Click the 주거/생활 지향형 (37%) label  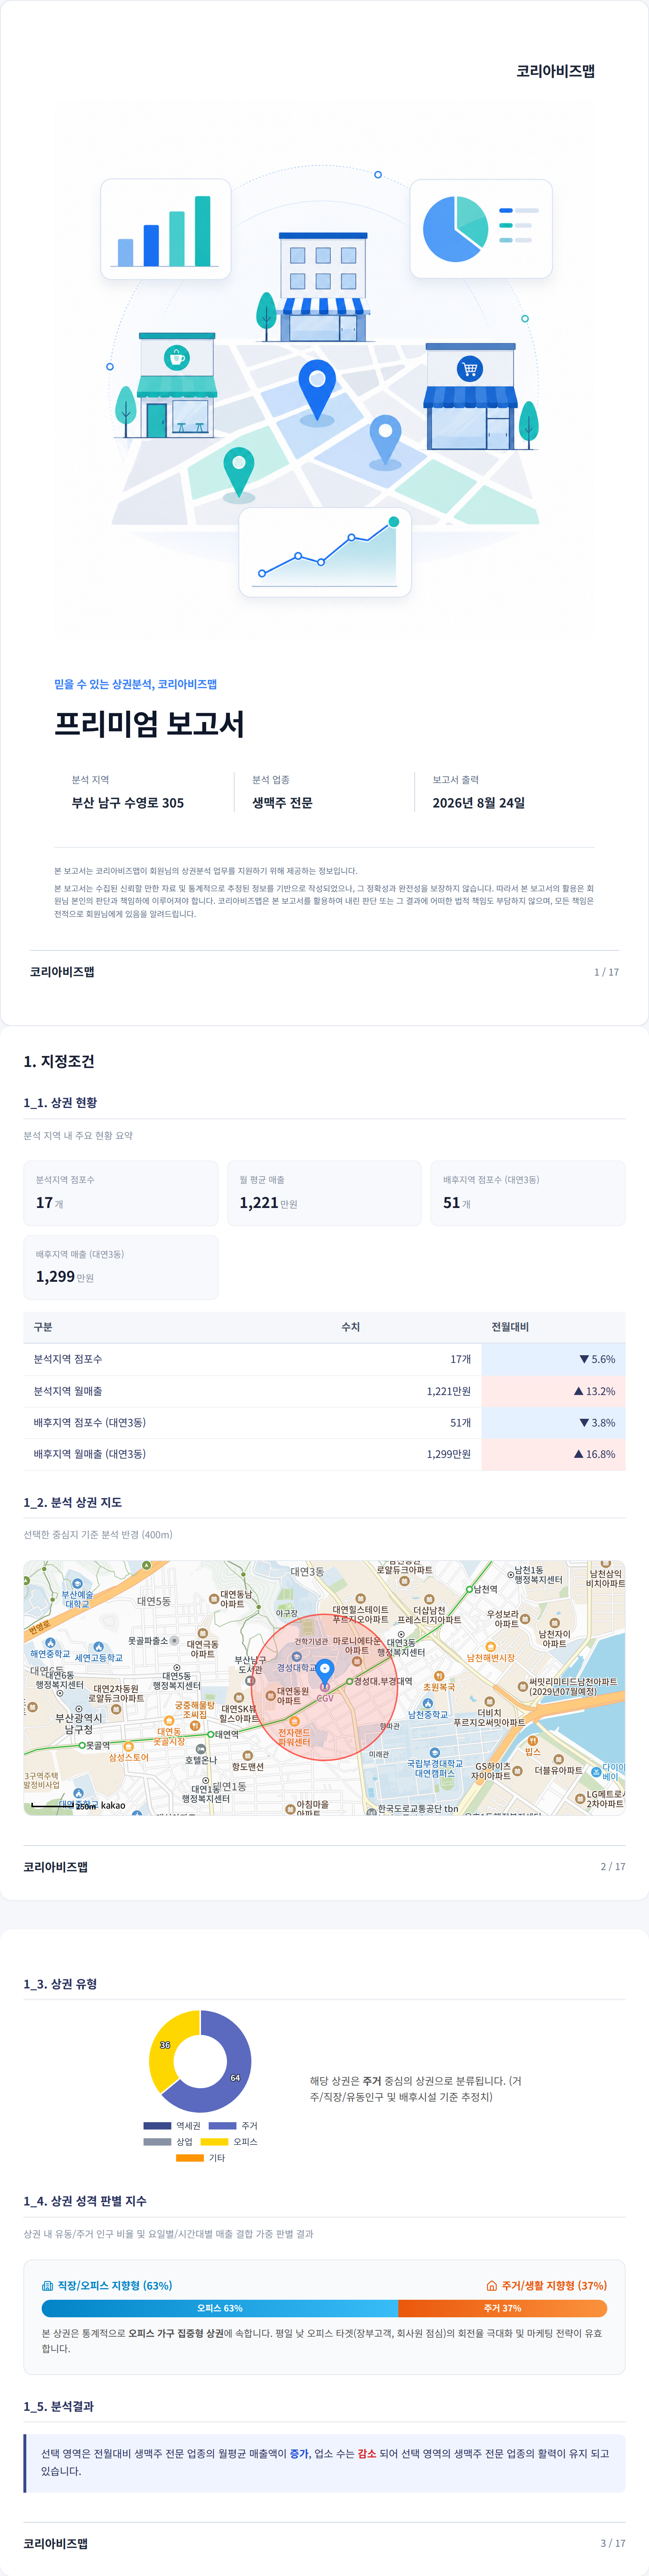tap(554, 2286)
